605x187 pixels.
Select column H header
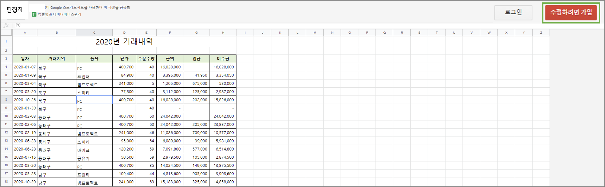(223, 33)
